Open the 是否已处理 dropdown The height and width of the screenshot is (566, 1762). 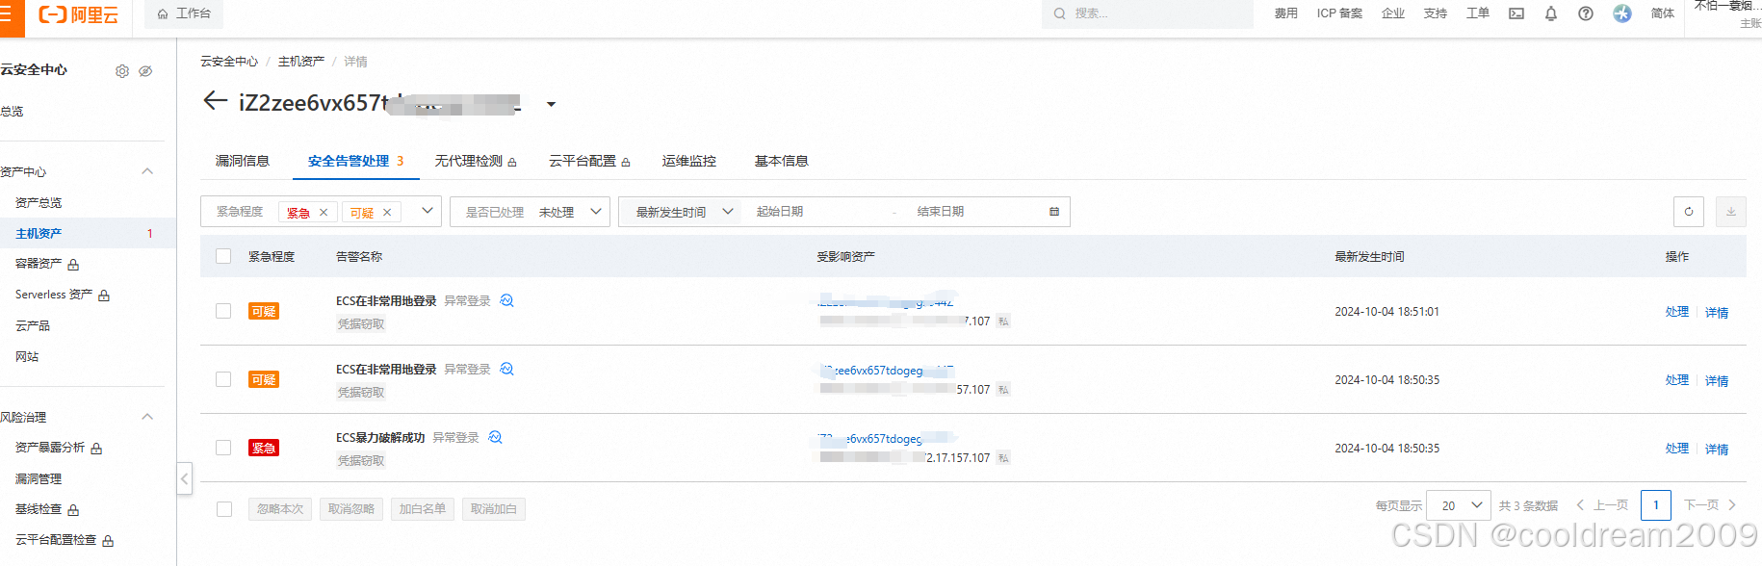point(530,212)
